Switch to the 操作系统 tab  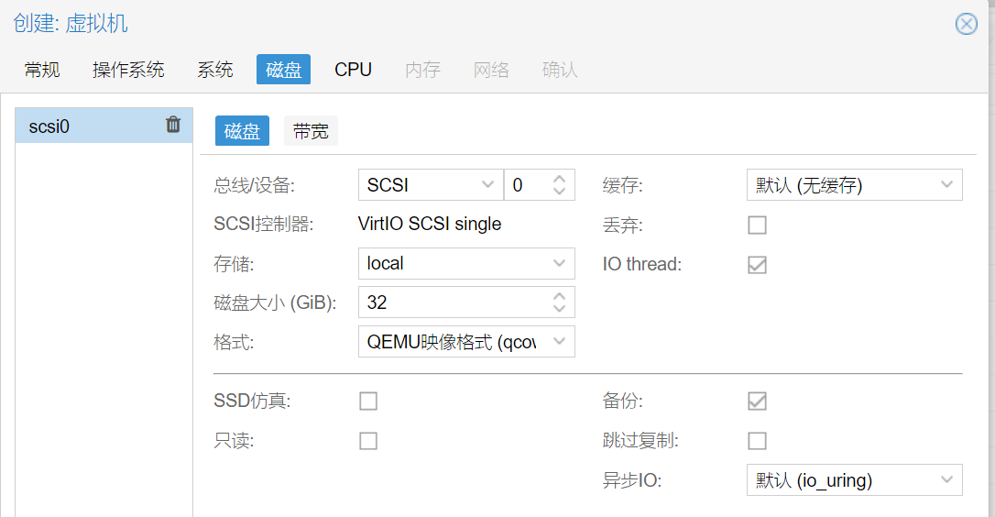[128, 70]
